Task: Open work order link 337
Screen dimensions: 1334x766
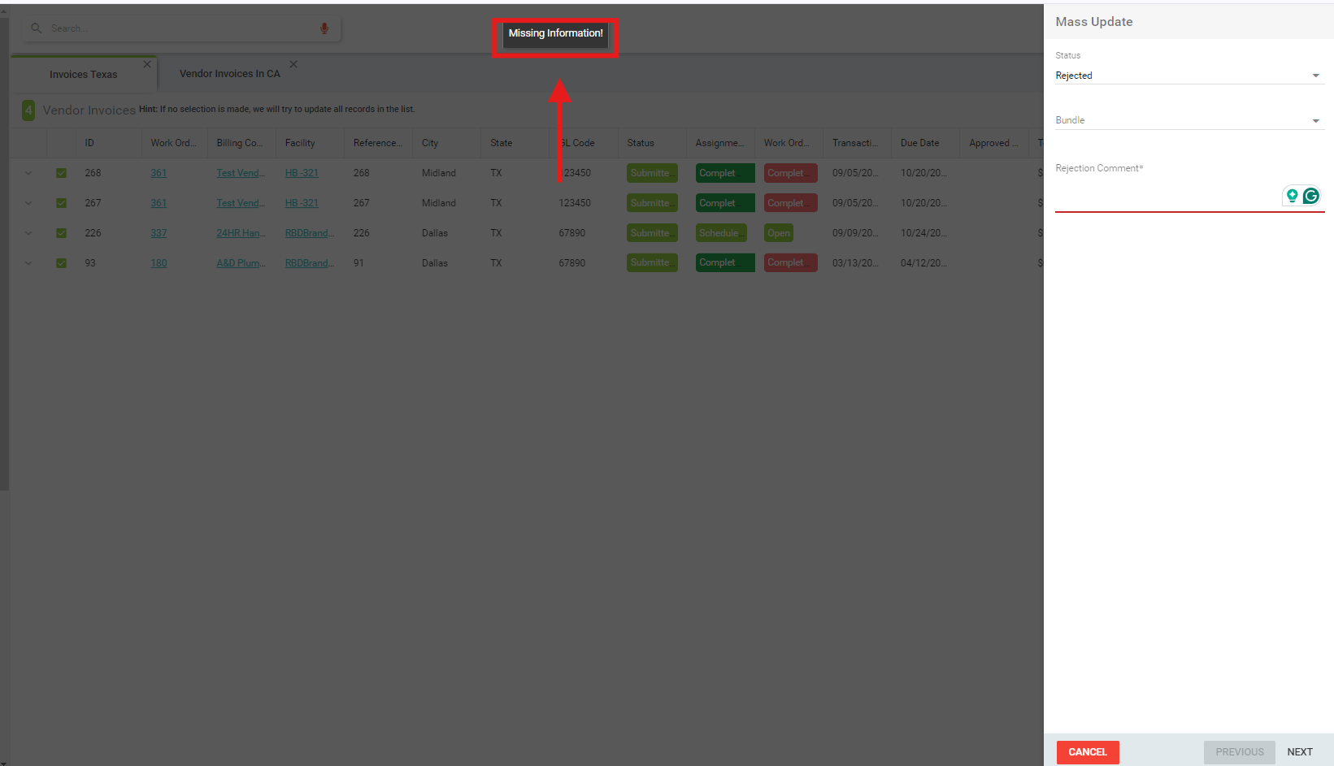Action: [x=159, y=233]
